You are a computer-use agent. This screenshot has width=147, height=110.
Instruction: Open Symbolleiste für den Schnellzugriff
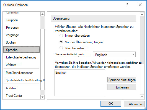coord(25,80)
